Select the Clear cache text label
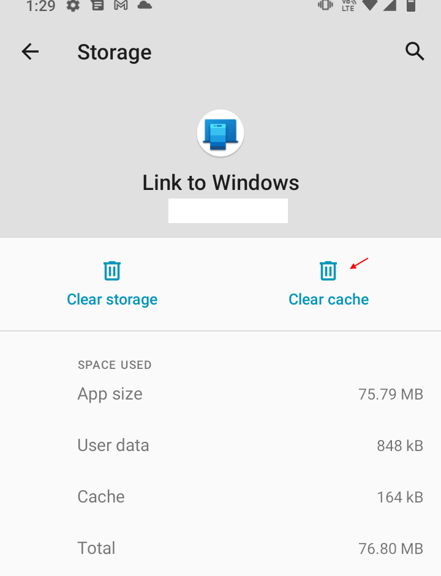441x576 pixels. [328, 299]
